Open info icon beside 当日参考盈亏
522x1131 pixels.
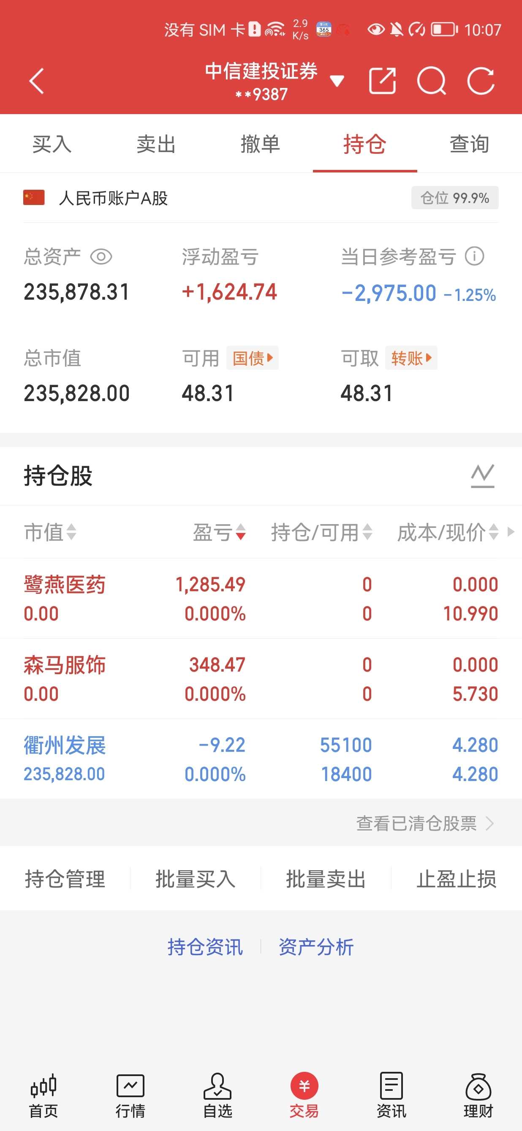(475, 256)
